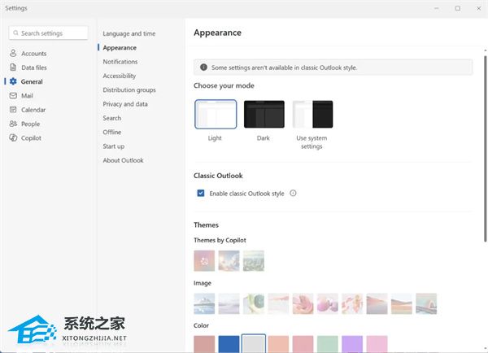
Task: Open Accessibility section
Action: [x=120, y=76]
